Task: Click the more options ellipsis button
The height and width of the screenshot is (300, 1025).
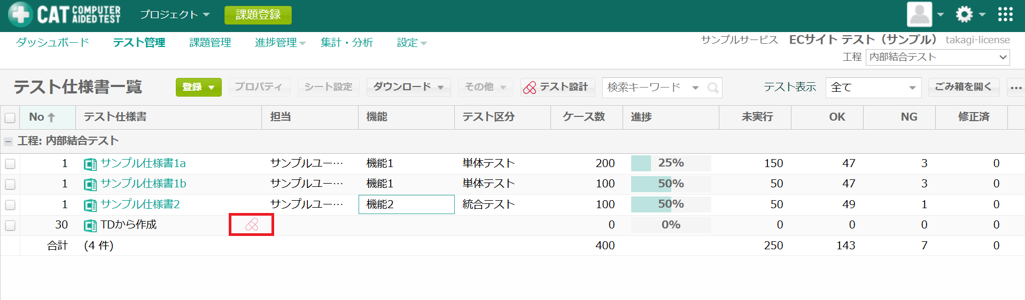Action: point(1016,88)
